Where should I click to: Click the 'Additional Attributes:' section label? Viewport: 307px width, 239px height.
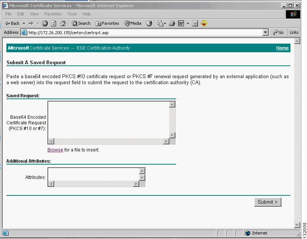point(28,161)
